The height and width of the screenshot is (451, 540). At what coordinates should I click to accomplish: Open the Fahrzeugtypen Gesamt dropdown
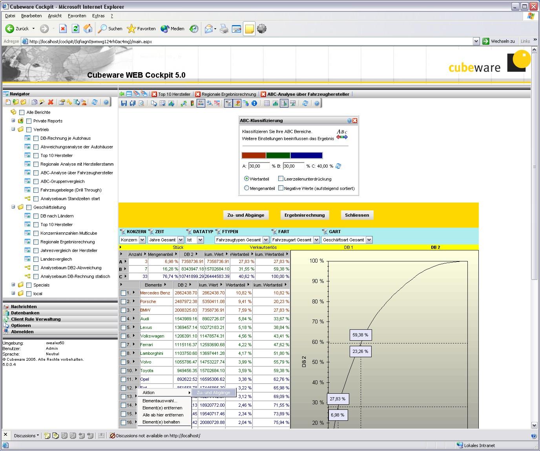(266, 240)
